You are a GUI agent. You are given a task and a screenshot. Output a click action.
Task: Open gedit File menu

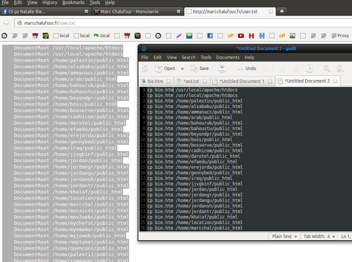click(145, 57)
